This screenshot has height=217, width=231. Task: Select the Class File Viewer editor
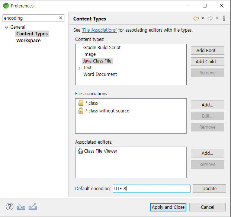point(100,151)
